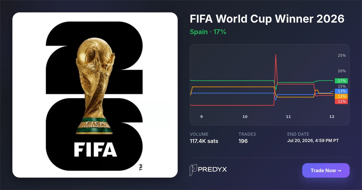Screen dimensions: 362x190
Task: Click the red spike peak on chart
Action: (276, 55)
